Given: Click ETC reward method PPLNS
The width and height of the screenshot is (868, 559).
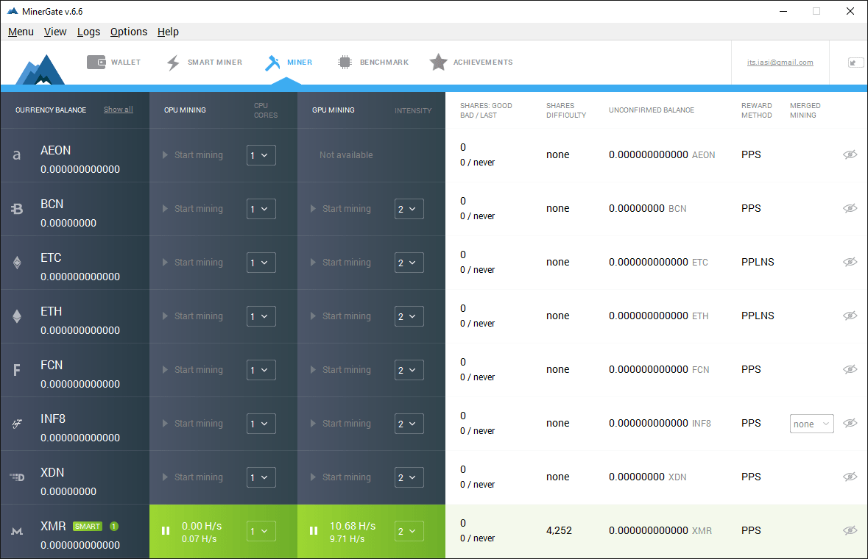Looking at the screenshot, I should 758,262.
